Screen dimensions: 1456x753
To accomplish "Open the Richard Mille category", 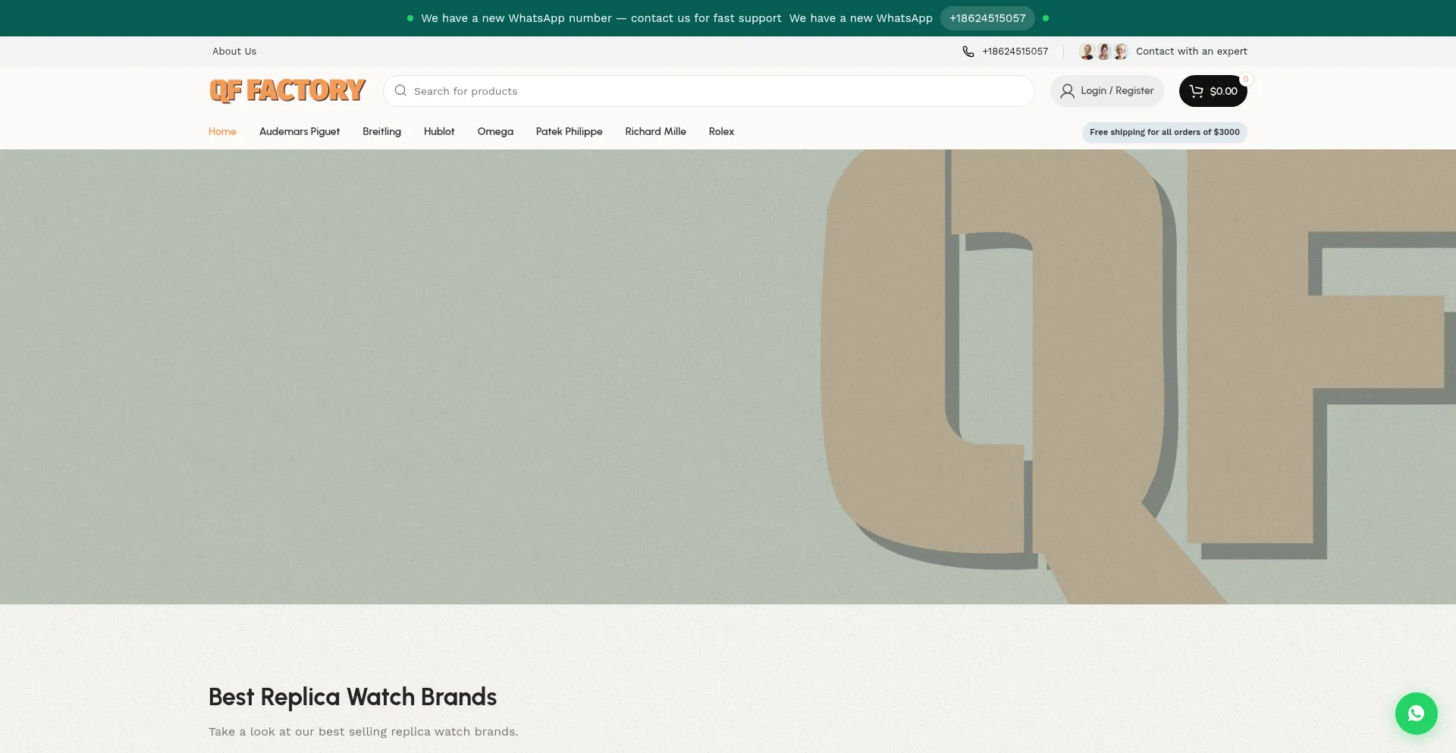I will pyautogui.click(x=655, y=132).
